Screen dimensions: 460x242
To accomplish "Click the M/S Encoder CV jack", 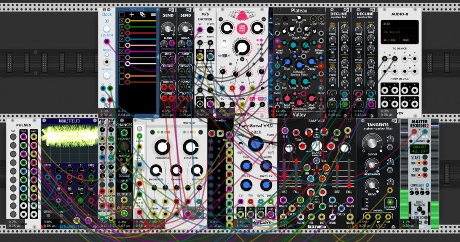I will 200,30.
